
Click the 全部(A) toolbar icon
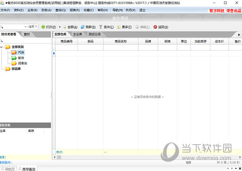(x=65, y=27)
